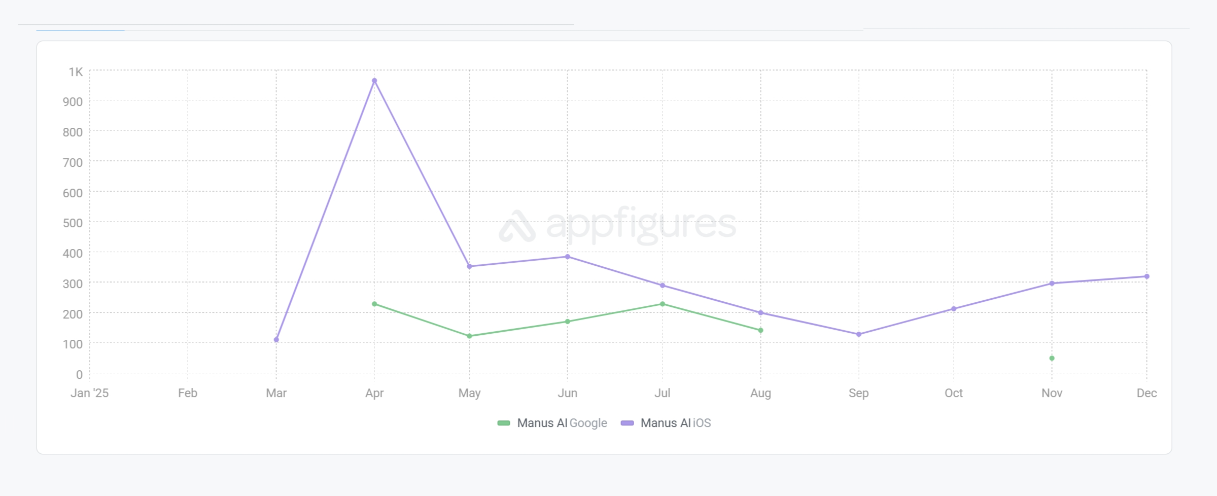Screen dimensions: 1217x496
Task: Toggle the Manus AI iOS legend entry
Action: [x=666, y=423]
